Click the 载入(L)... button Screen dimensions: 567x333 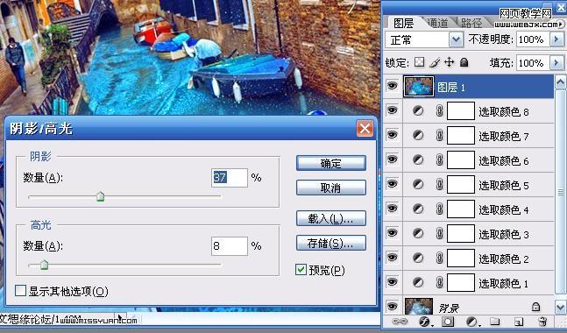point(331,218)
